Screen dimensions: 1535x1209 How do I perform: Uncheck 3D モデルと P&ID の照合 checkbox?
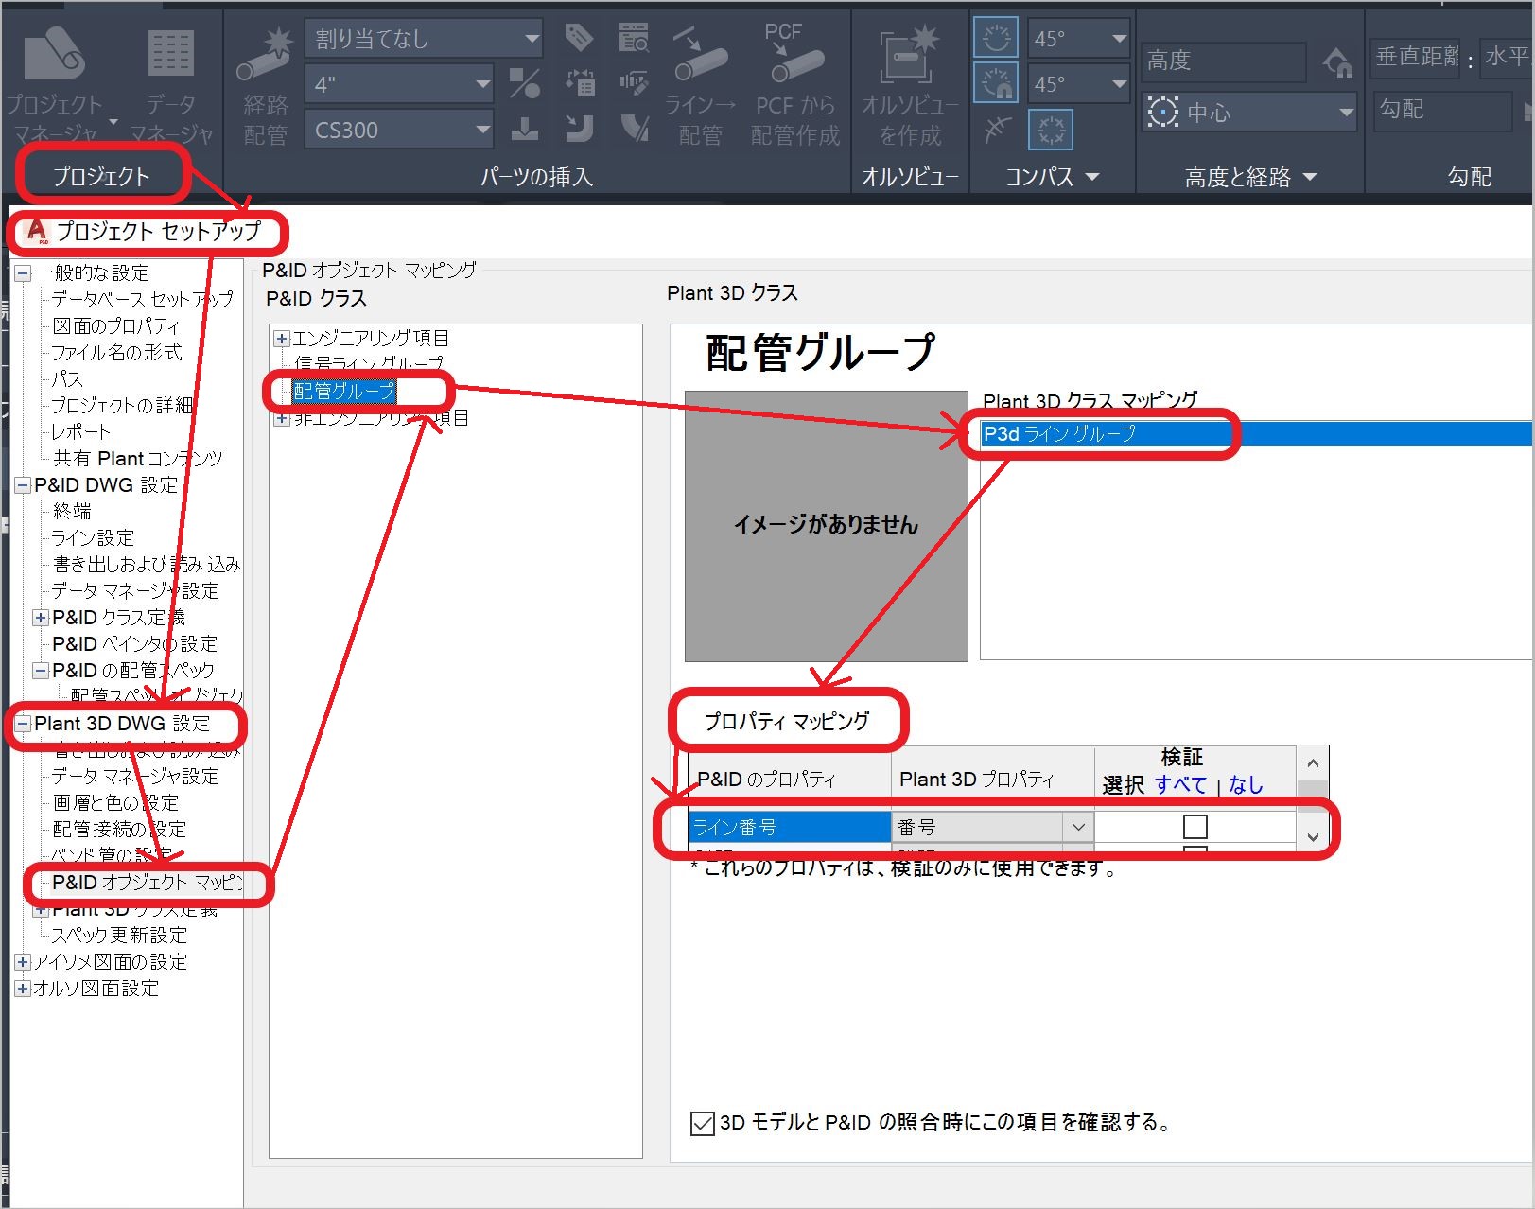point(703,1123)
